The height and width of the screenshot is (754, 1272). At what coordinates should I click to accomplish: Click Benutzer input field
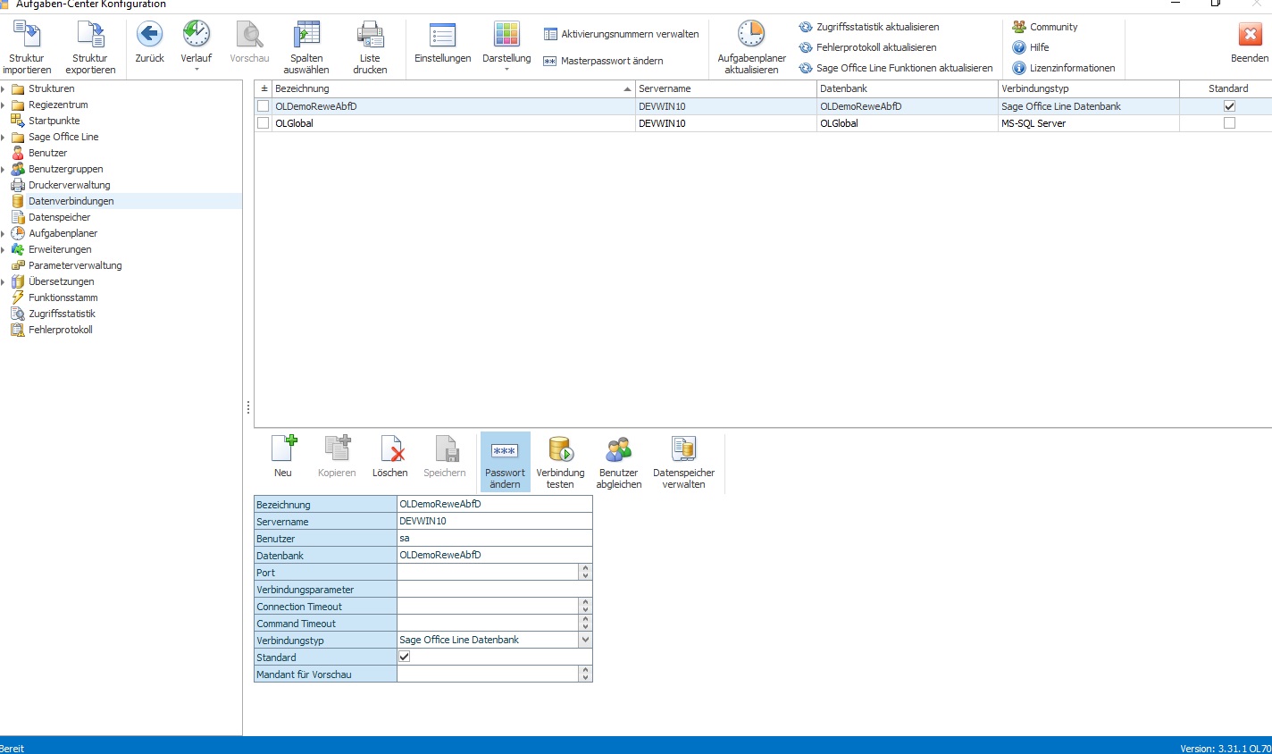pyautogui.click(x=494, y=538)
